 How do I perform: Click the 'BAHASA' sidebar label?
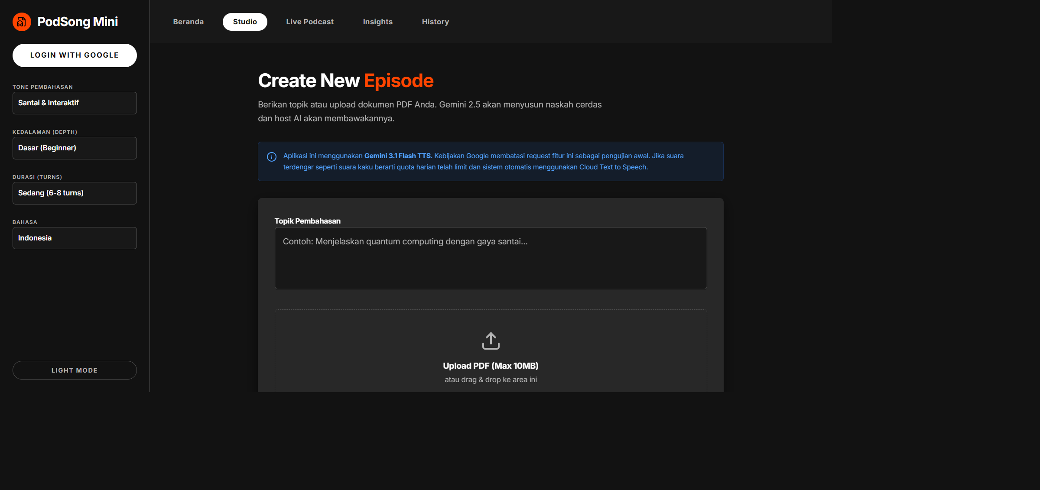click(x=25, y=222)
